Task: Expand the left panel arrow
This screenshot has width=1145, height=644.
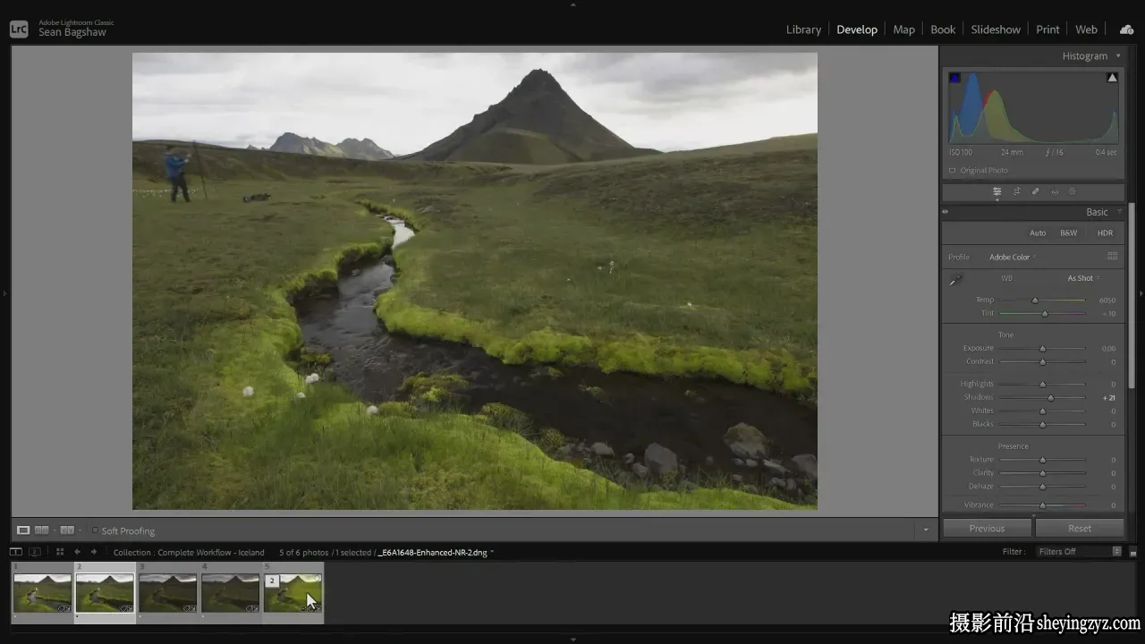Action: click(x=4, y=292)
